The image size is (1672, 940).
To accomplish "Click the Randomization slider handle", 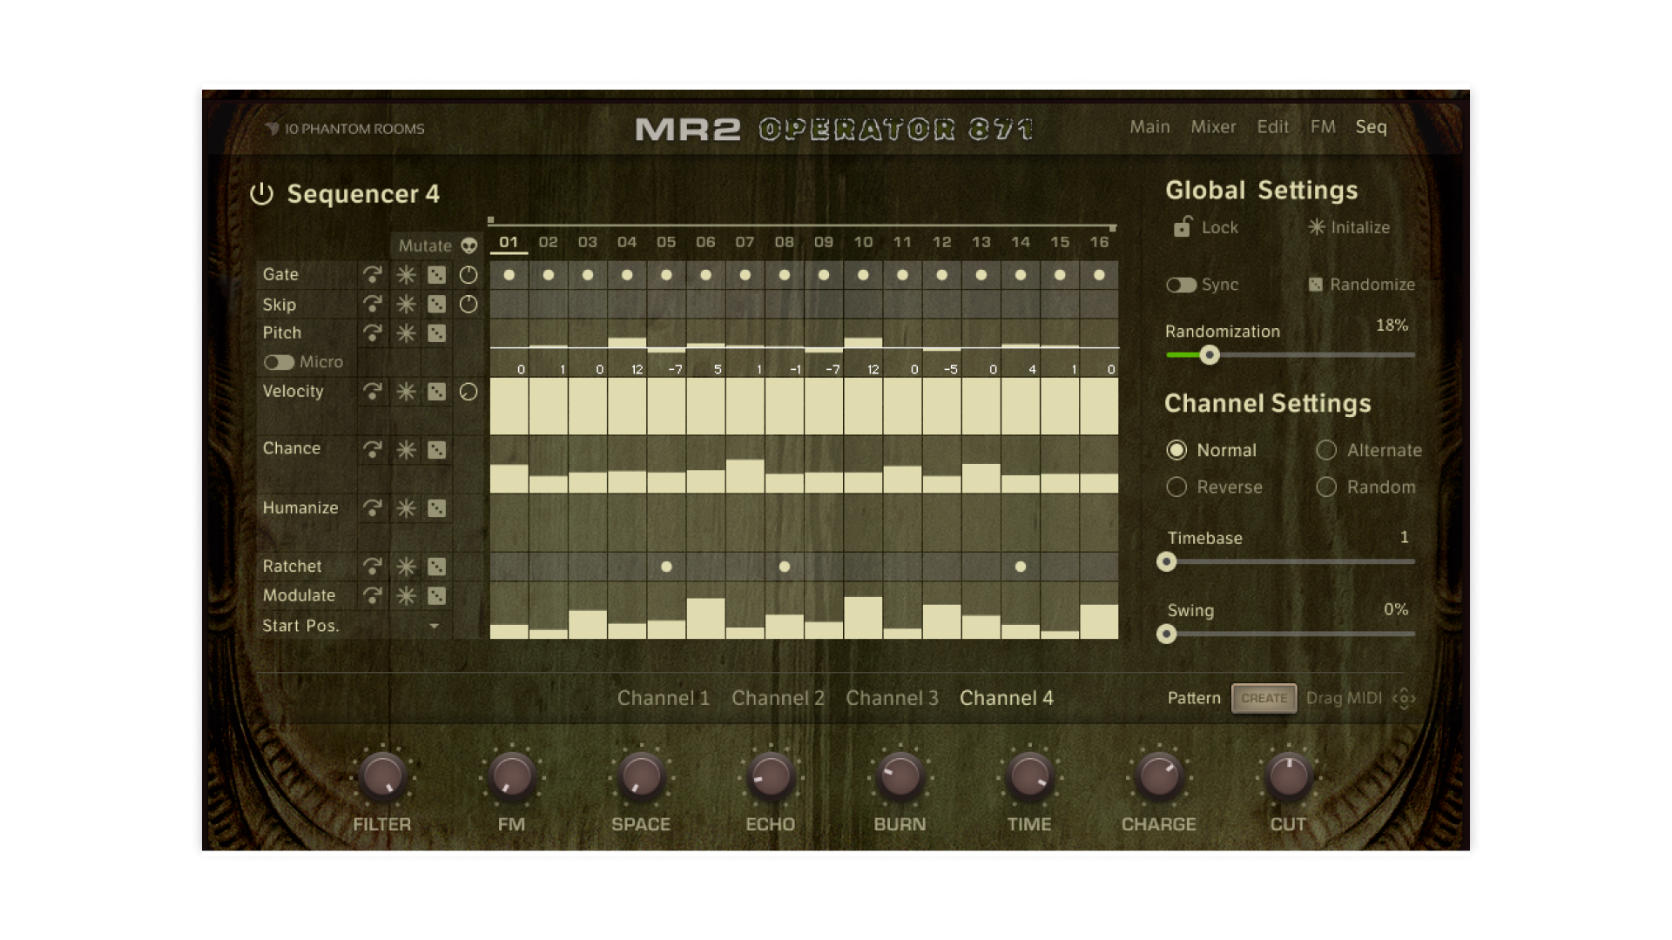I will (x=1209, y=355).
